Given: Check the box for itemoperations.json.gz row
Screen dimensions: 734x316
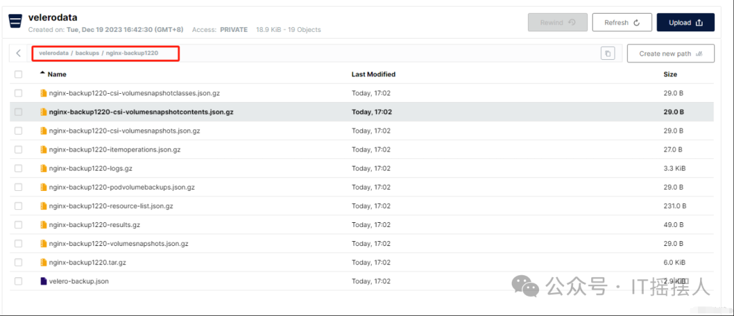Looking at the screenshot, I should [x=18, y=150].
